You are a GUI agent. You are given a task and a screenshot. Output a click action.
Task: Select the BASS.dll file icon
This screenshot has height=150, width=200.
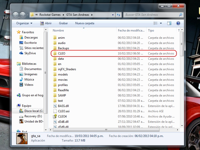pyautogui.click(x=55, y=106)
